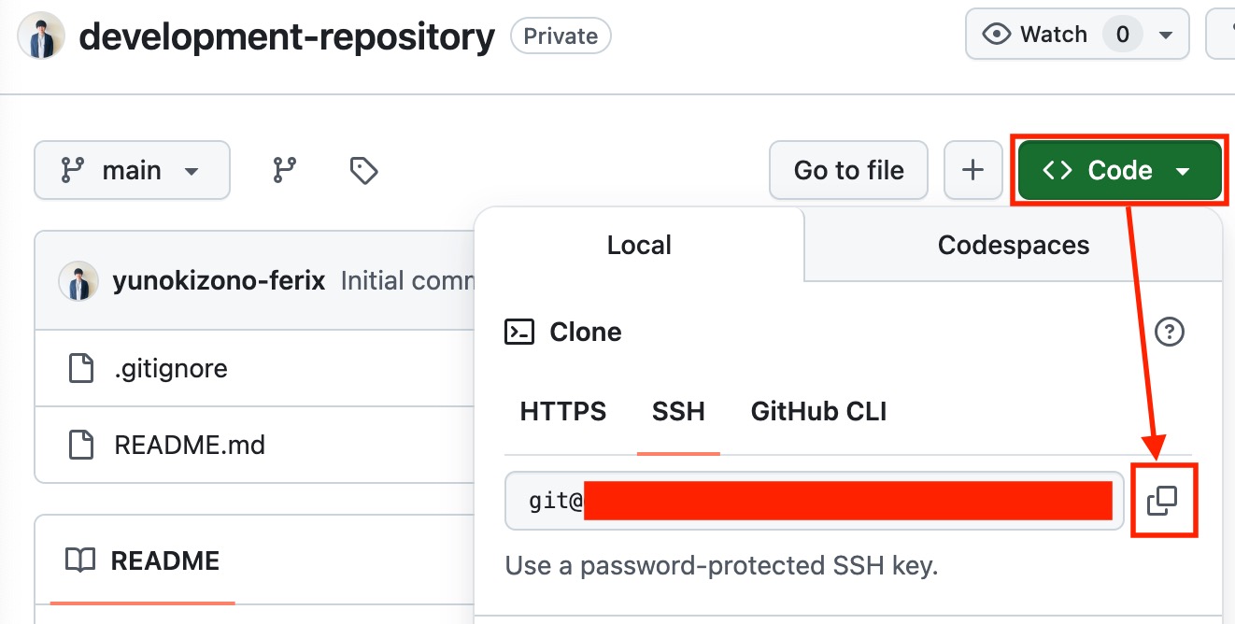Open the Watch options dropdown caret
Screen dimensions: 1235x624
click(1164, 34)
